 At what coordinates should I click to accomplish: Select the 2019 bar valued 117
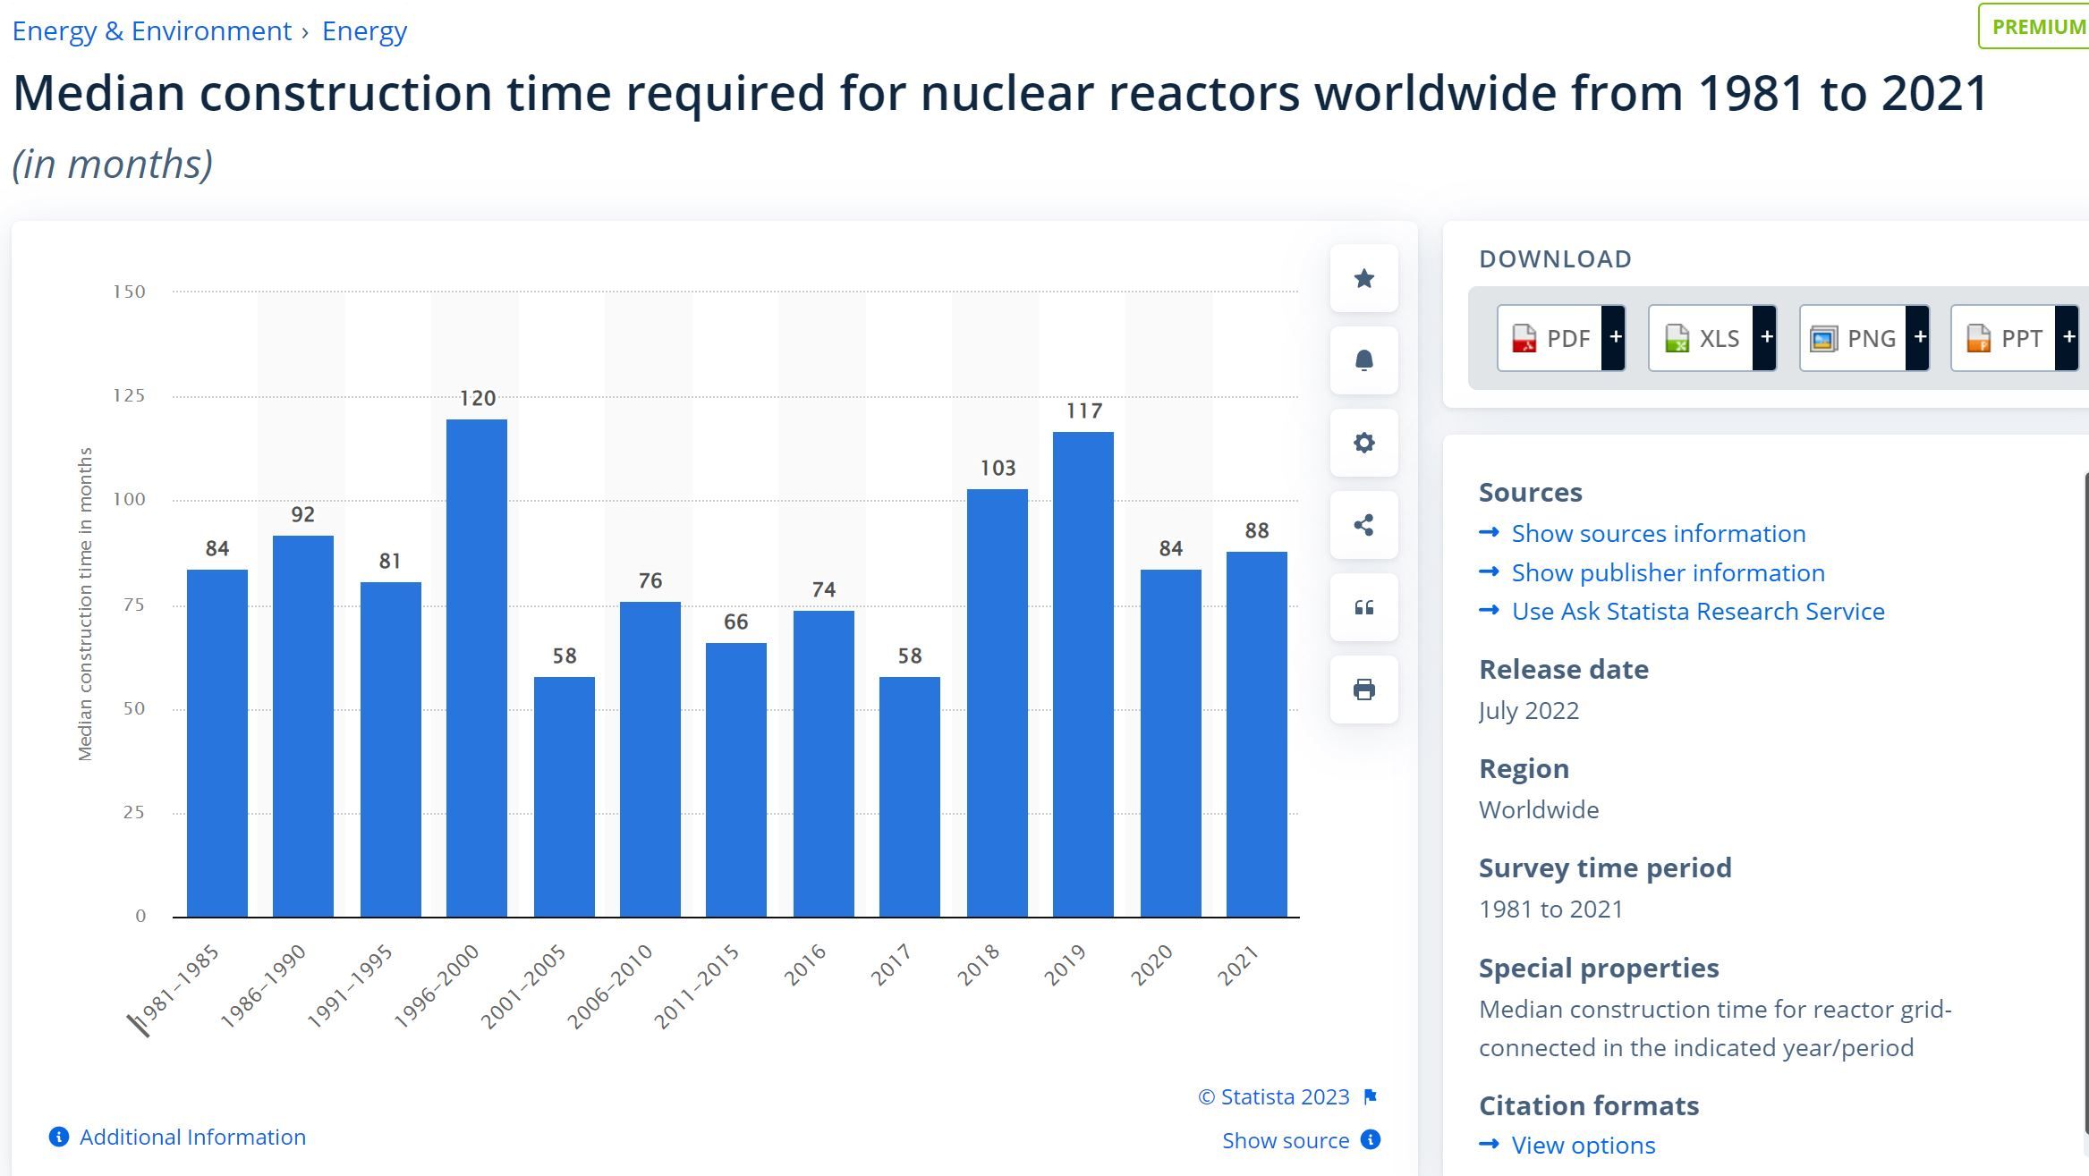[x=1083, y=674]
